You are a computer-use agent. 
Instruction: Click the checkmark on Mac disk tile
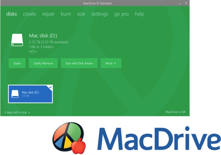pyautogui.click(x=50, y=87)
